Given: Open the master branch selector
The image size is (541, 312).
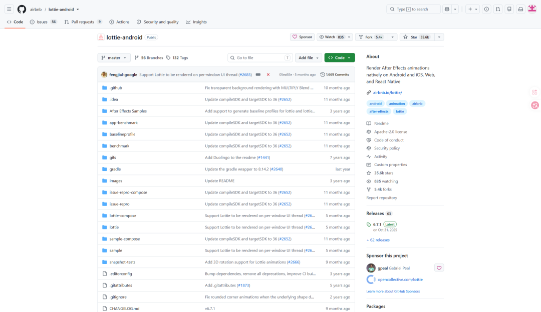Looking at the screenshot, I should pos(114,58).
